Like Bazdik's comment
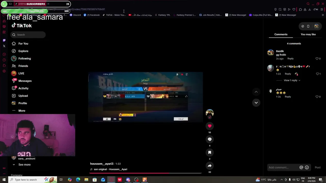This screenshot has width=326, height=183. (x=317, y=58)
